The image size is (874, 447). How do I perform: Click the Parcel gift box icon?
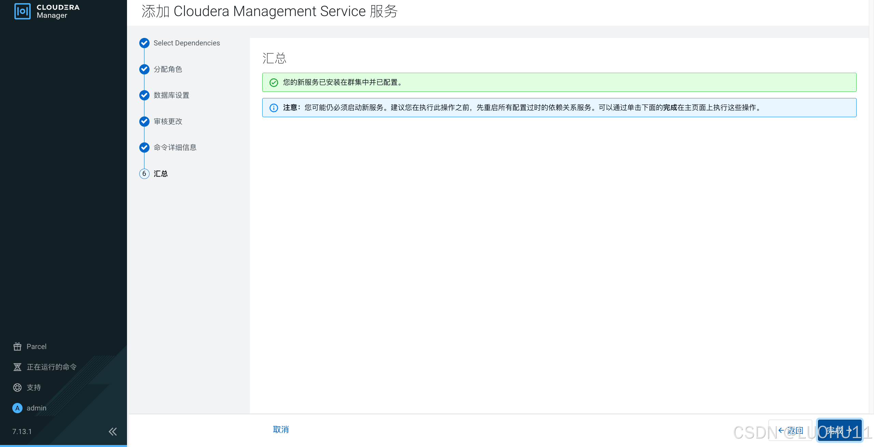coord(17,347)
